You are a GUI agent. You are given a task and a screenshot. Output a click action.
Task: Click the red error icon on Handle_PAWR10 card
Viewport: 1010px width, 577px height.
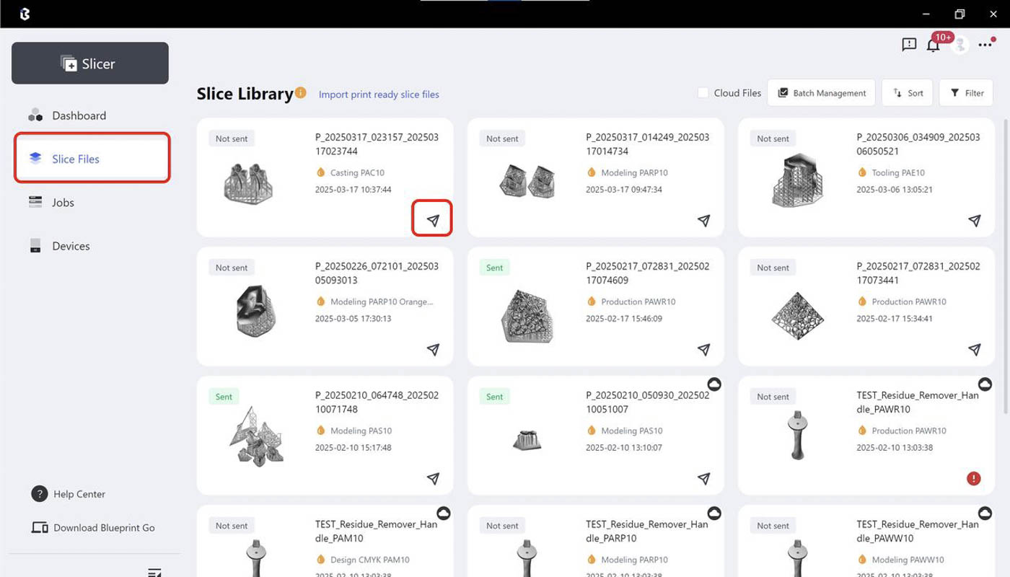coord(974,478)
